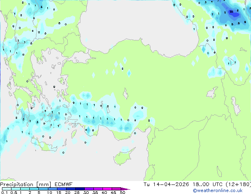Image resolution: width=251 pixels, height=194 pixels.
Task: Click the legend label '25'
Action: (x=77, y=192)
